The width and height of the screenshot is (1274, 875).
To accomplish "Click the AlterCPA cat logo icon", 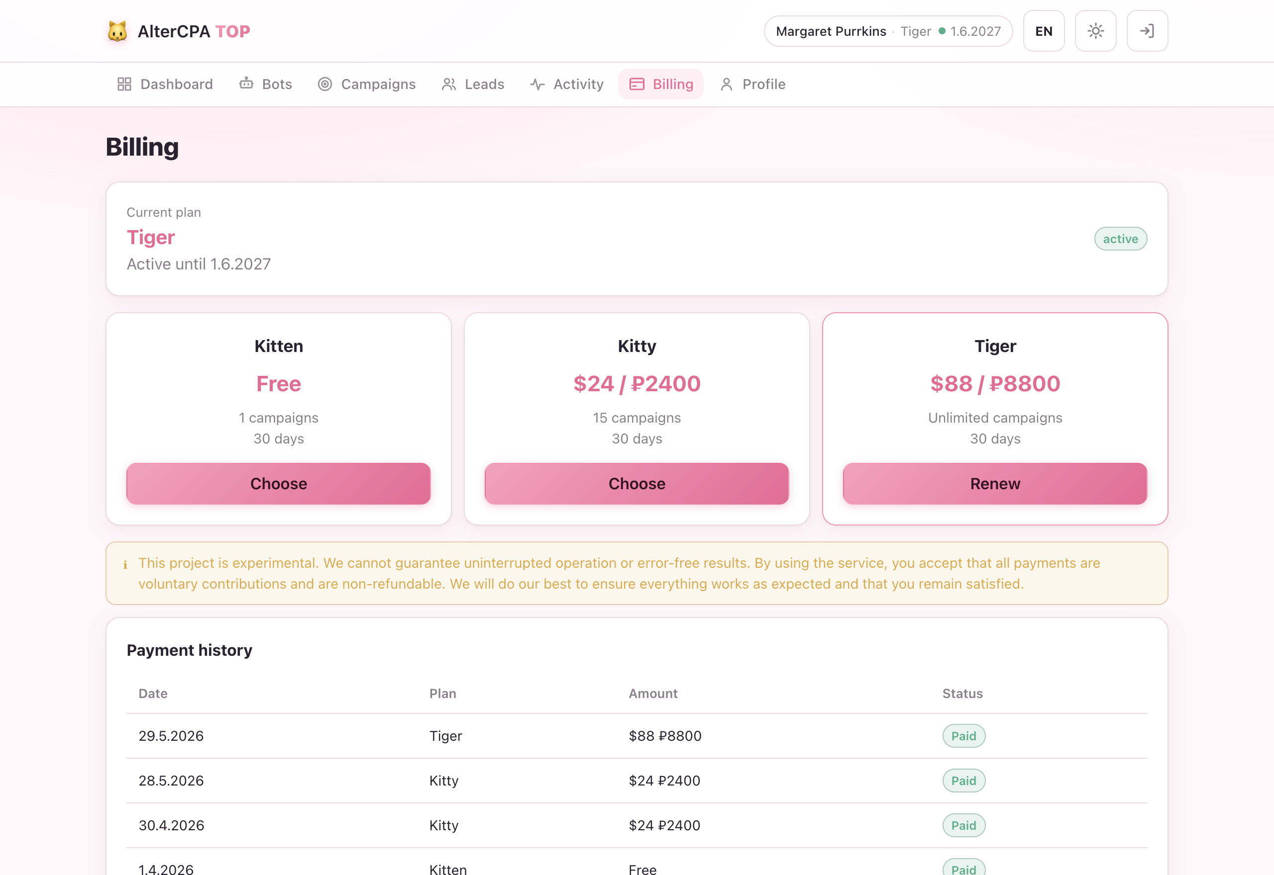I will click(x=117, y=31).
